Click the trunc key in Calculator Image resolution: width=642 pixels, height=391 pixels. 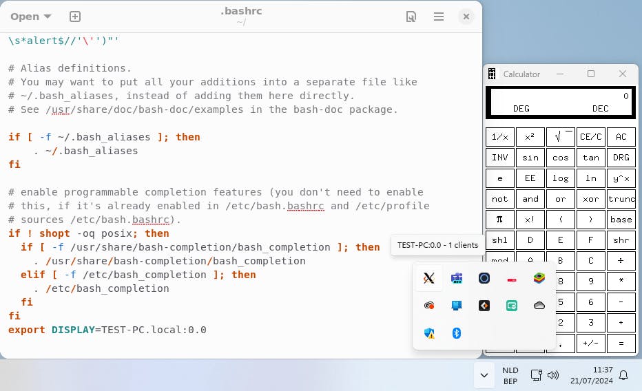pos(621,199)
